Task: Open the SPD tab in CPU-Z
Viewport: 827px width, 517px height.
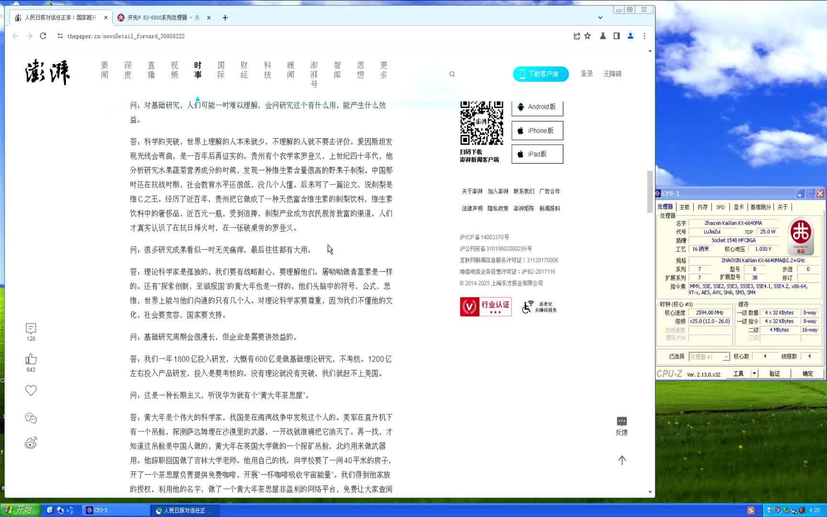Action: coord(720,207)
